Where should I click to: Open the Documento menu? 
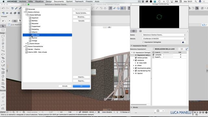pyautogui.click(x=59, y=1)
